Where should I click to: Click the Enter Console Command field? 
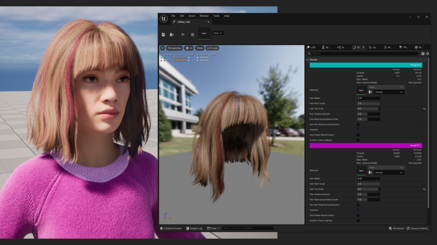248,229
